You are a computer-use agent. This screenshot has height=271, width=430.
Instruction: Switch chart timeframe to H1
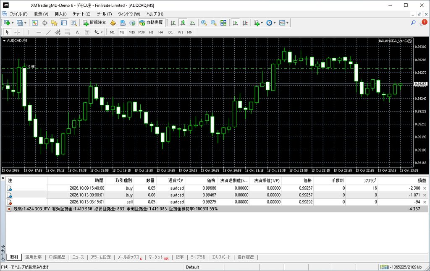(x=151, y=32)
